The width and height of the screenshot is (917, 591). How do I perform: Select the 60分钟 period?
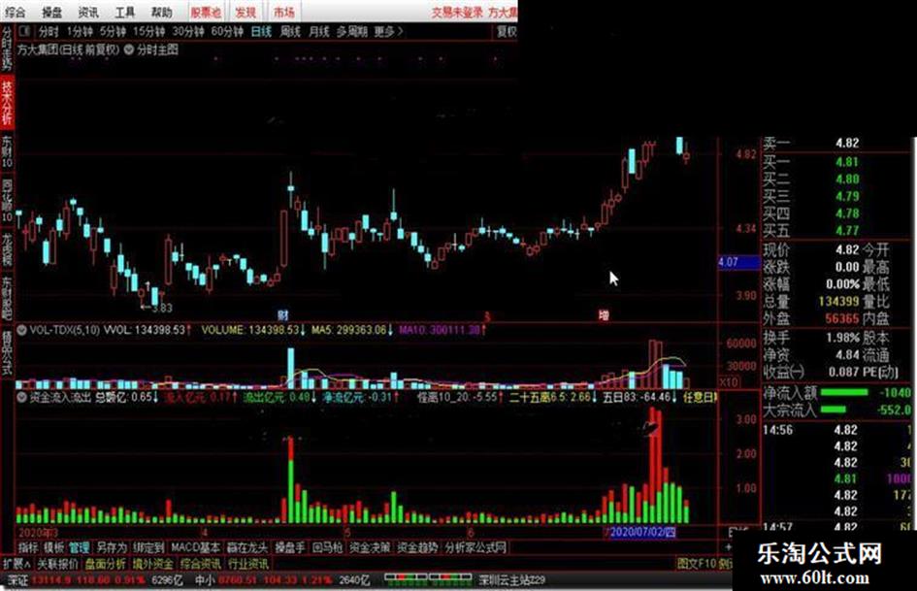(227, 32)
